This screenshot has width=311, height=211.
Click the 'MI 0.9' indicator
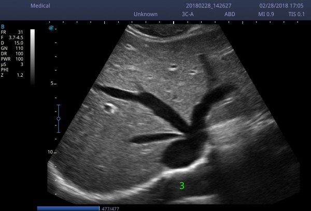(266, 15)
